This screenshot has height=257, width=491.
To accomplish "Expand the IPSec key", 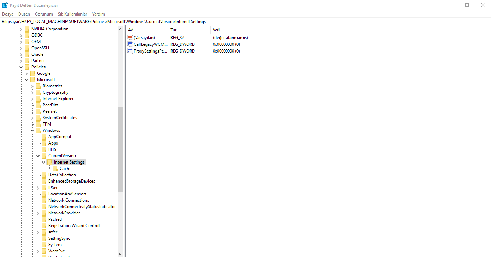I will tap(38, 188).
